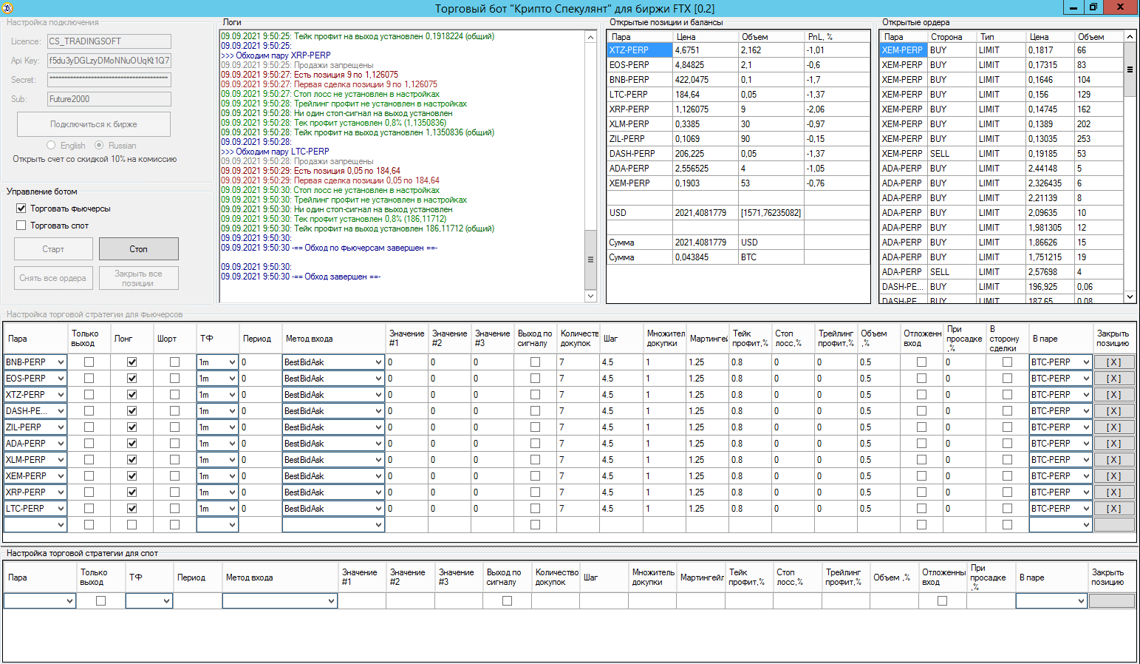
Task: Open entry method dropdown in XRP-PERP row
Action: click(378, 492)
